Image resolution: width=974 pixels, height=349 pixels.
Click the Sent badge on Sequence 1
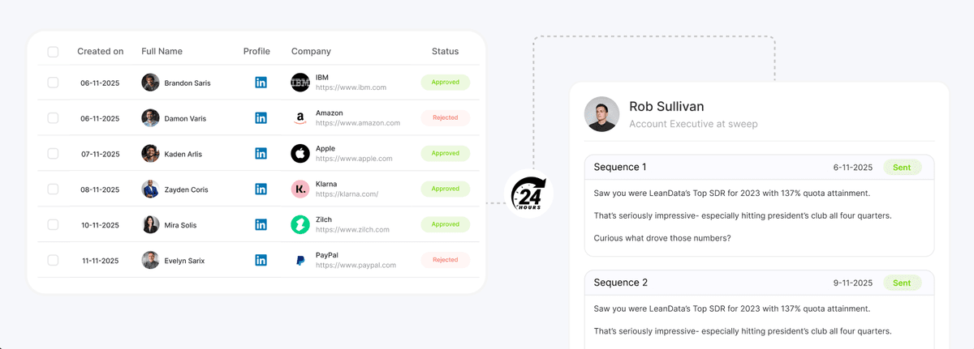(x=902, y=168)
